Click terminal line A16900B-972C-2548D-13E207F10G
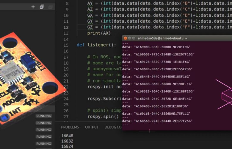Viewport: 232px width, 149px height. coord(158,55)
